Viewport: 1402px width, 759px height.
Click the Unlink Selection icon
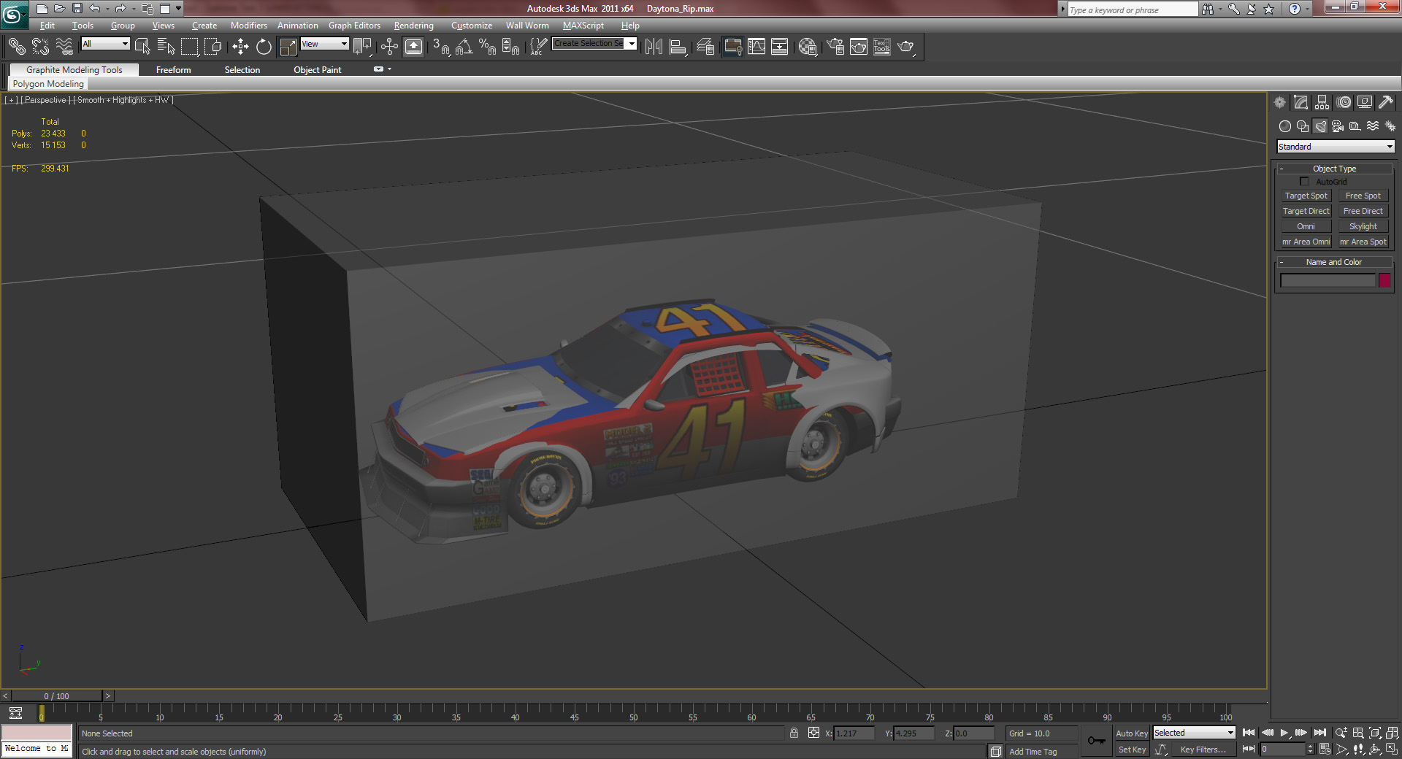click(40, 47)
